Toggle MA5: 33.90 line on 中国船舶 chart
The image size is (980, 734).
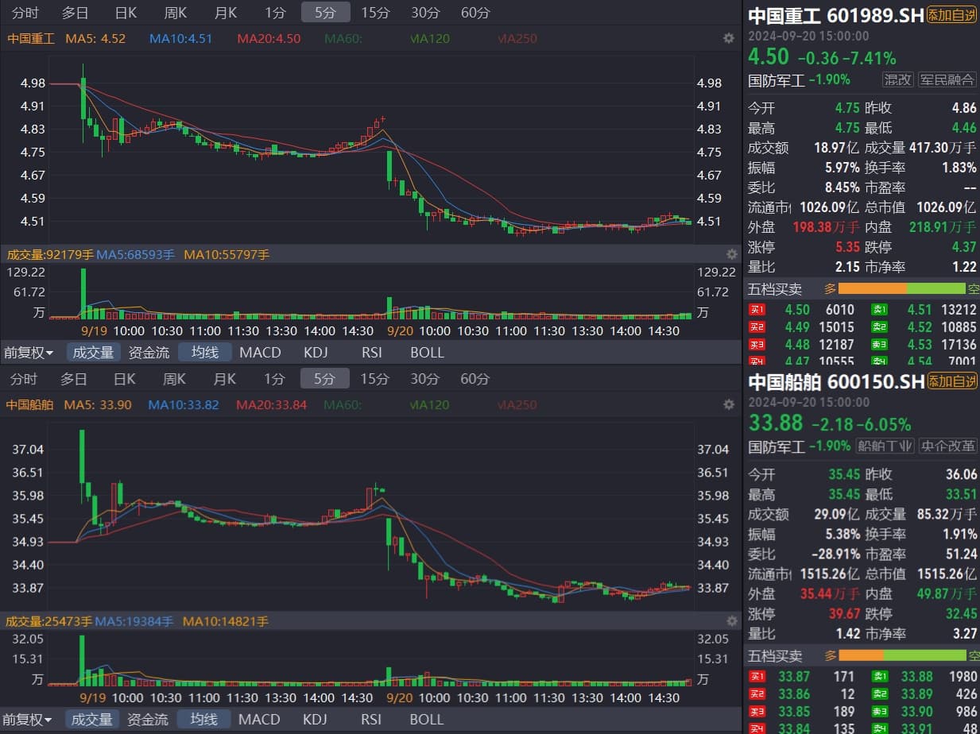(x=98, y=404)
